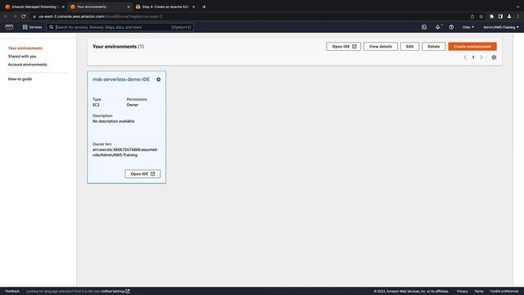Open environments list settings gear

click(x=494, y=57)
